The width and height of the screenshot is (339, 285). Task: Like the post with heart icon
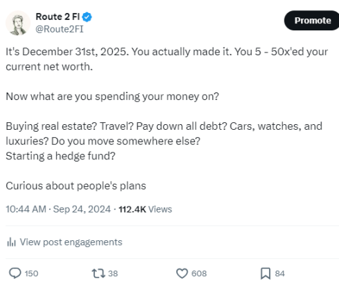(x=182, y=273)
